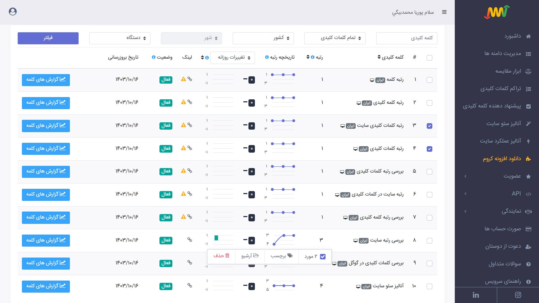The height and width of the screenshot is (303, 539).
Task: Open the user profile icon
Action: pos(13,12)
